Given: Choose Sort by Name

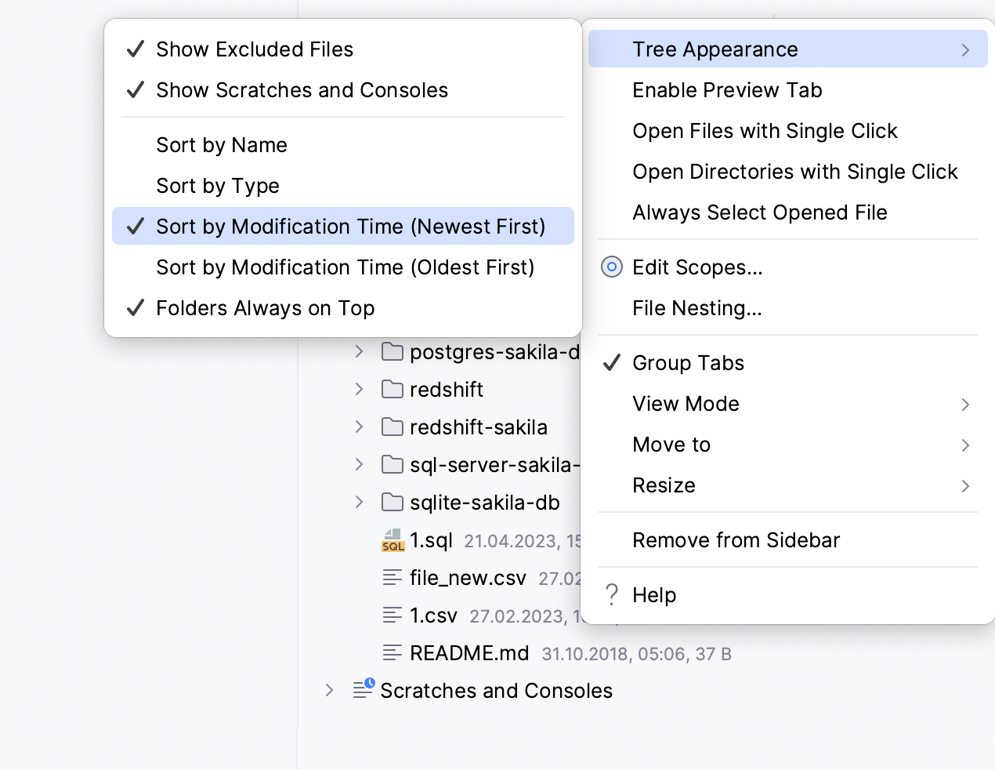Looking at the screenshot, I should (x=222, y=145).
